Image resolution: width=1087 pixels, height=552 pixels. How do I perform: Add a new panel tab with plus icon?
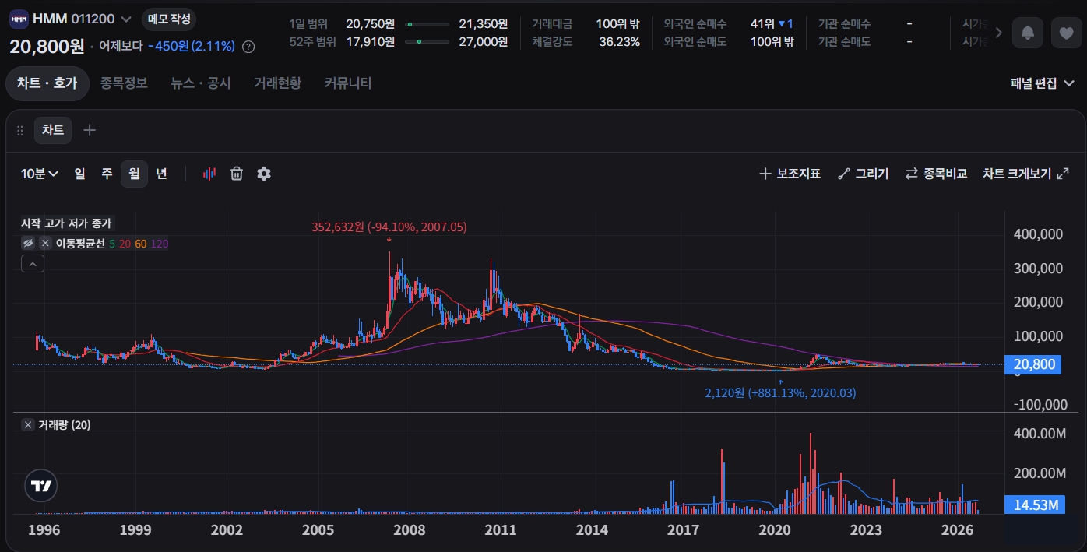[x=90, y=130]
